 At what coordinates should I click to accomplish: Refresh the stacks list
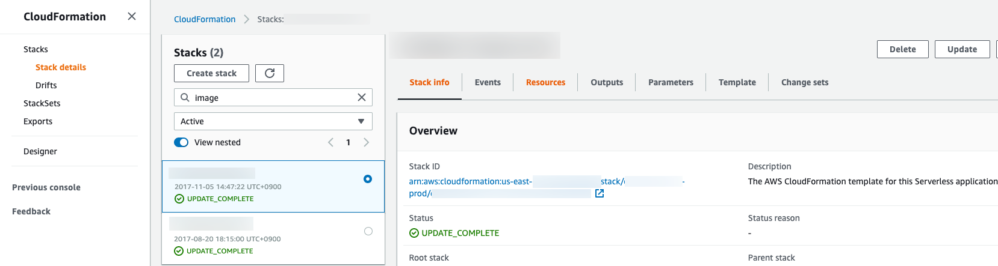click(270, 73)
